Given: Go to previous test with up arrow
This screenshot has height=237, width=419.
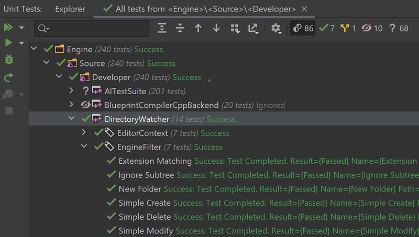Looking at the screenshot, I should [198, 28].
